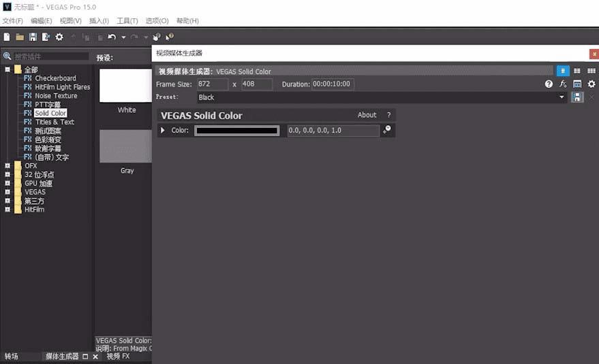Open a project with the folder icon
599x364 pixels.
tap(20, 37)
